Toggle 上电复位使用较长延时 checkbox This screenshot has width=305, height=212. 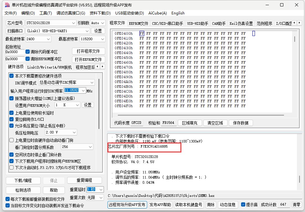click(12, 113)
